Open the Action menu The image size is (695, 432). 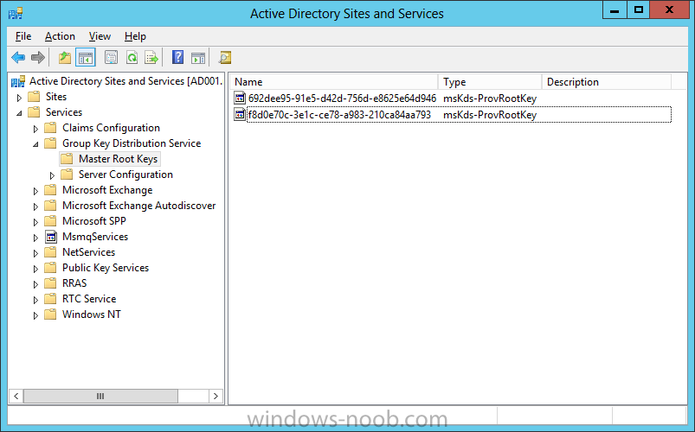click(x=60, y=36)
